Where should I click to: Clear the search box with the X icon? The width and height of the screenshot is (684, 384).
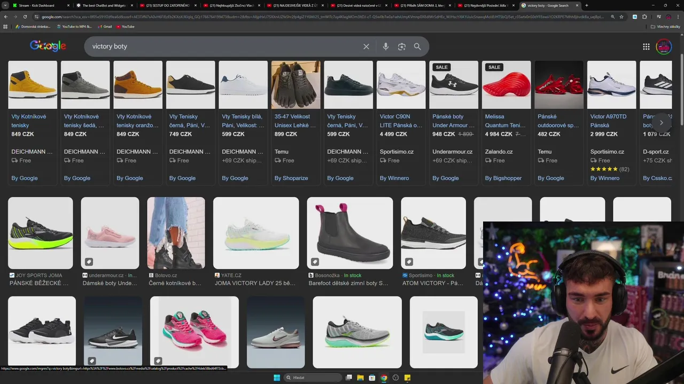pyautogui.click(x=366, y=46)
